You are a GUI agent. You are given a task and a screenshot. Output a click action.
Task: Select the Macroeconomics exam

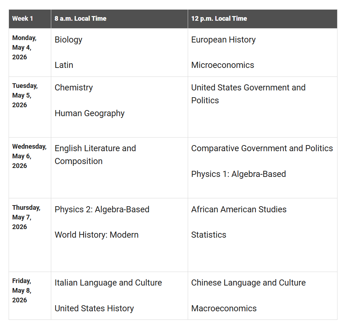[x=224, y=308]
